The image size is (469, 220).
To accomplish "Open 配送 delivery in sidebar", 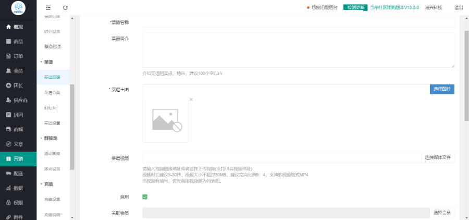I will pyautogui.click(x=18, y=173).
